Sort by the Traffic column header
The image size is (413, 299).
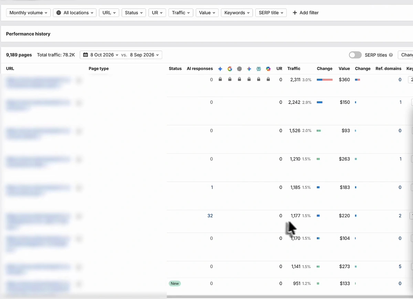click(294, 69)
